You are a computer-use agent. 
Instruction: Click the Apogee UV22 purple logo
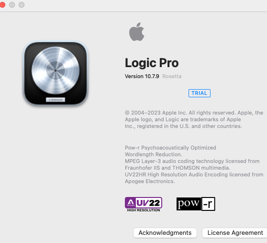tap(144, 203)
